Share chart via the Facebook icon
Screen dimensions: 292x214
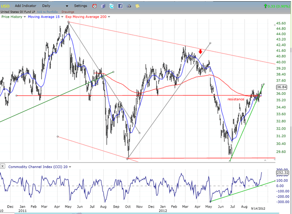pyautogui.click(x=120, y=6)
